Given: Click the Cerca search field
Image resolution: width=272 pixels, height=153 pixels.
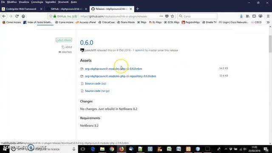Looking at the screenshot, I should coord(197,16).
